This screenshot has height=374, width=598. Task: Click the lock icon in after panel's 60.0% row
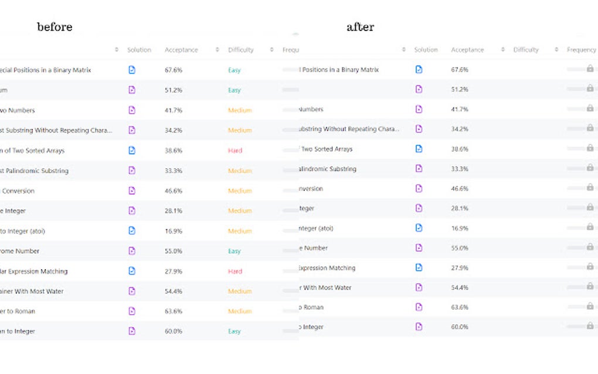pos(590,326)
